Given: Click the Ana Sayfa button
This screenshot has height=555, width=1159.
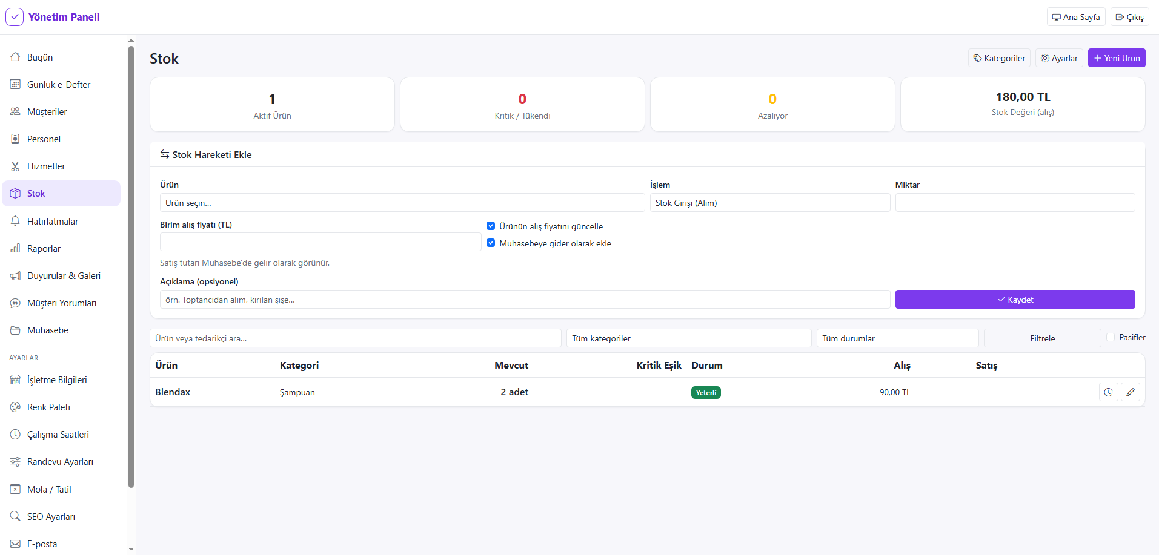Looking at the screenshot, I should pyautogui.click(x=1076, y=17).
